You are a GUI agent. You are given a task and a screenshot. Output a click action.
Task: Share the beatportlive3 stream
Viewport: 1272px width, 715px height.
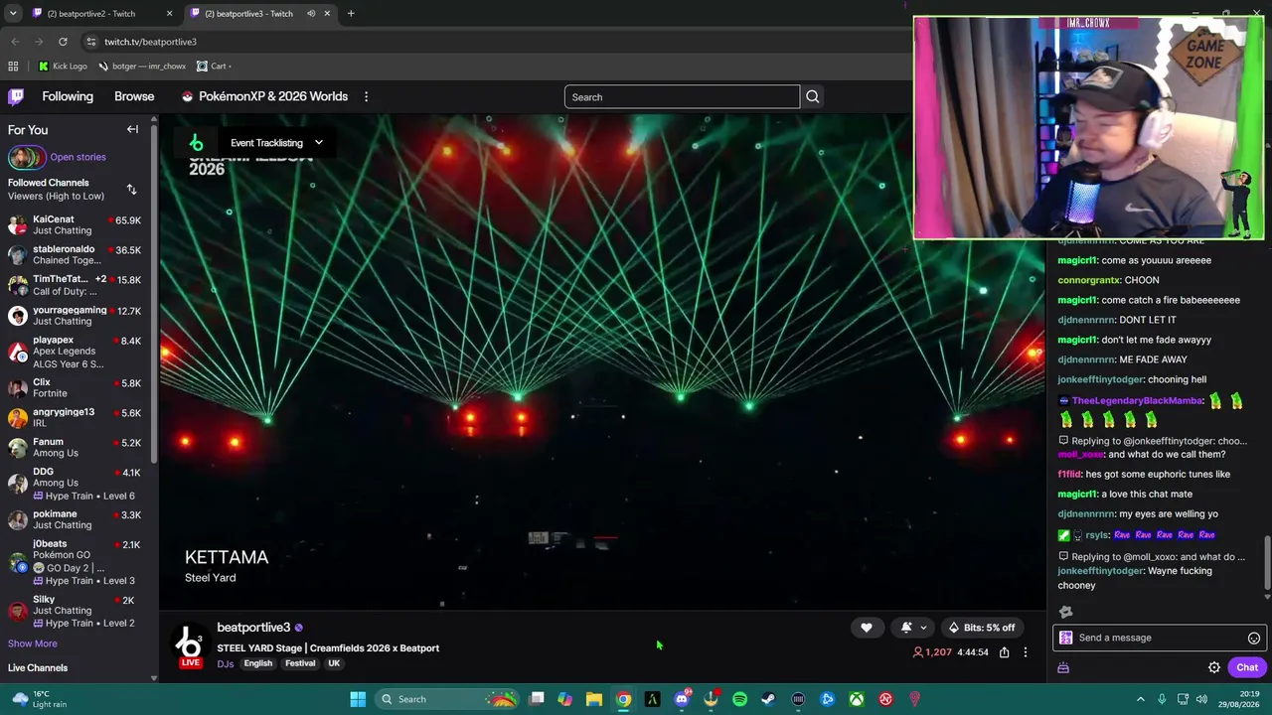pos(1005,652)
